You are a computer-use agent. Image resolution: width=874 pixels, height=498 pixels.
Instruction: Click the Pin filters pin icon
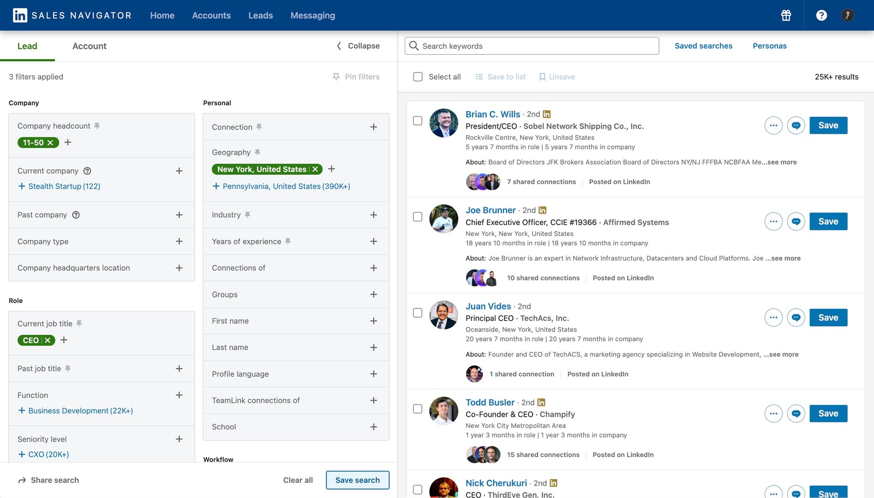coord(336,77)
